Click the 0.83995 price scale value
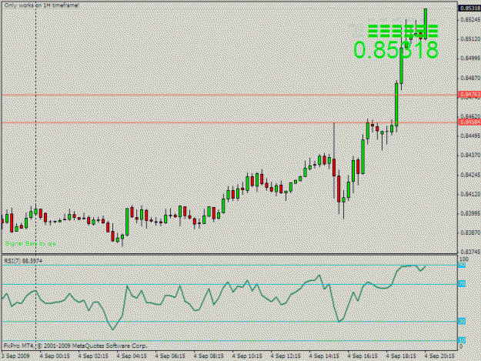 click(470, 213)
